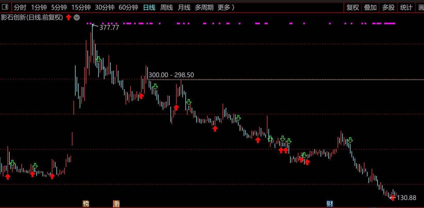Select the 日线 daily chart tab
Viewport: 424px width, 208px height.
pos(149,7)
